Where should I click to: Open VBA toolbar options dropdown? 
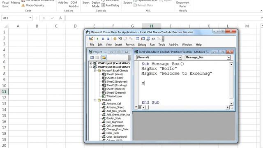pyautogui.click(x=163, y=39)
